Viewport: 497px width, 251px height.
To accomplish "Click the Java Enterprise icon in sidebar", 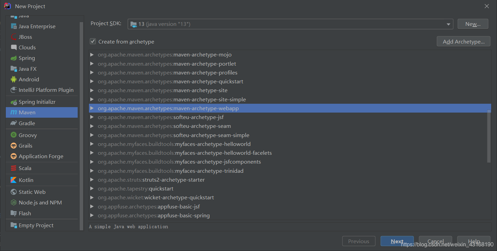I will pyautogui.click(x=14, y=26).
